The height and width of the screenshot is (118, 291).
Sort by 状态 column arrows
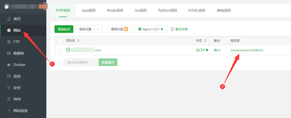205,41
